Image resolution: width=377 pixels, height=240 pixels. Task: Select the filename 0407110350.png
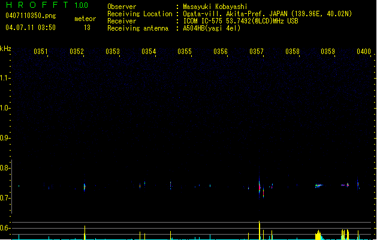[x=31, y=16]
